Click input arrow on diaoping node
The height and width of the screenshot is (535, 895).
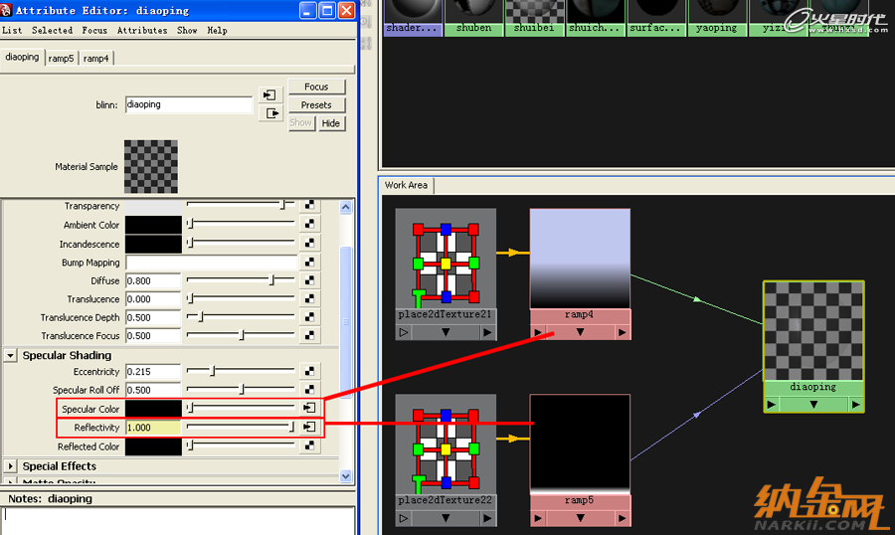[772, 405]
